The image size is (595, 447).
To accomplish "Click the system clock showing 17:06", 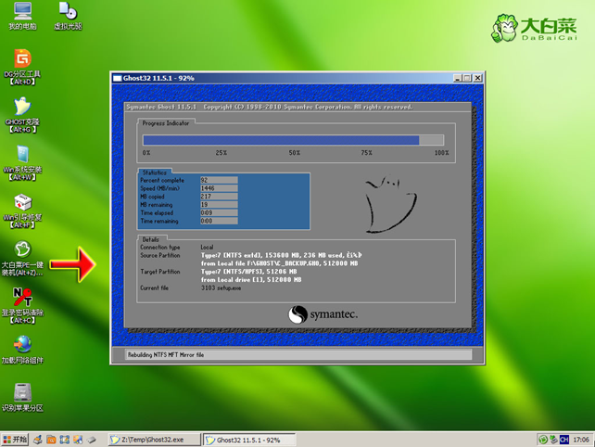I will [581, 439].
